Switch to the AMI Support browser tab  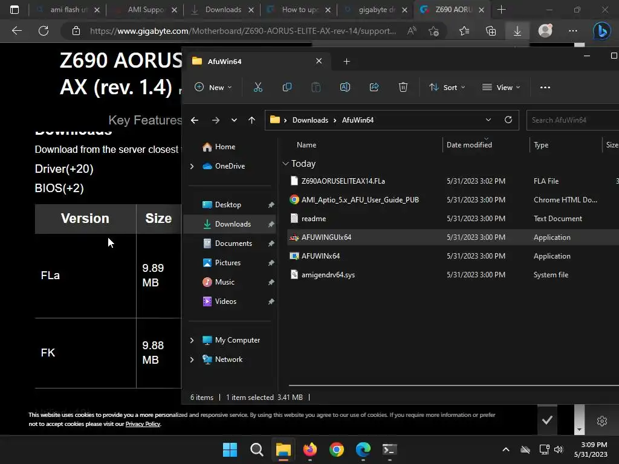(x=145, y=10)
